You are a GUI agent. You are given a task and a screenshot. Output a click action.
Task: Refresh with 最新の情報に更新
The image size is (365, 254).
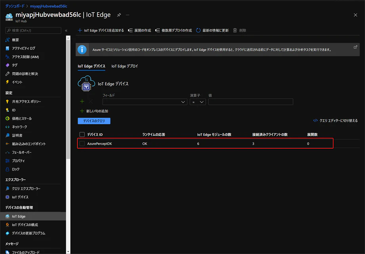coord(212,30)
